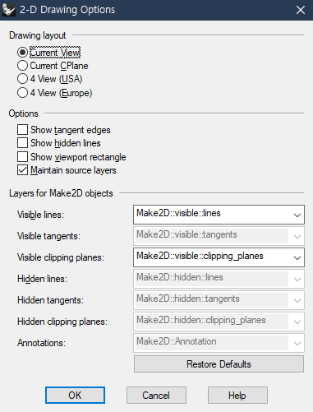Open the Hidden lines layer dropdown

[219, 279]
